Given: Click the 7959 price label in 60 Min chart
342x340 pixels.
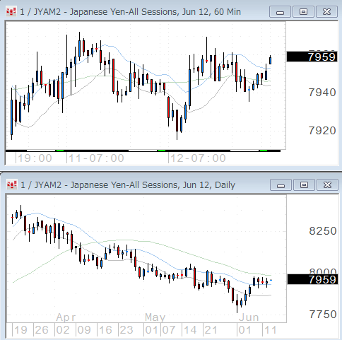Looking at the screenshot, I should 312,57.
